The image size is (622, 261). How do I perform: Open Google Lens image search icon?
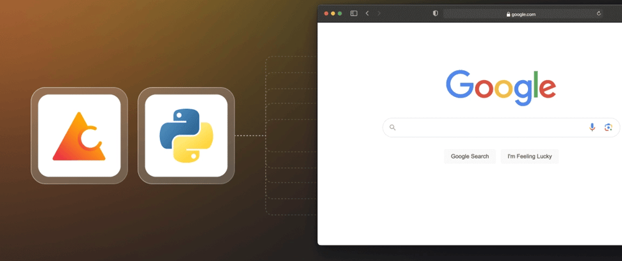click(608, 127)
